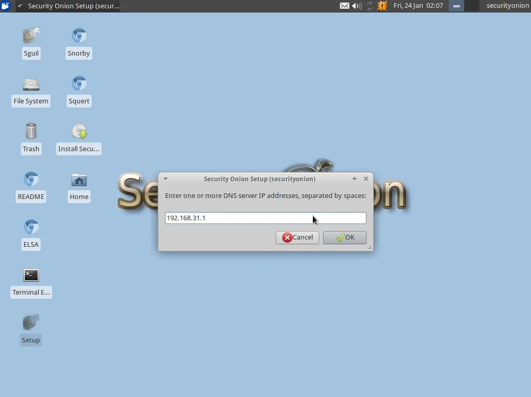
Task: Confirm DNS server address with OK
Action: click(345, 237)
